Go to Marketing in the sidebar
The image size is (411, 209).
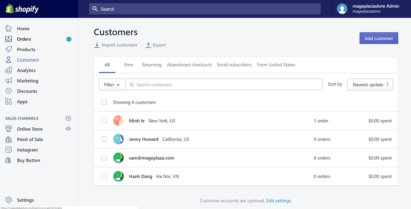(28, 81)
